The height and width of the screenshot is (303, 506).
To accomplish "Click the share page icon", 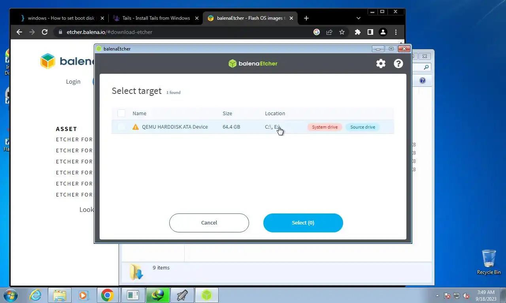I will point(329,32).
